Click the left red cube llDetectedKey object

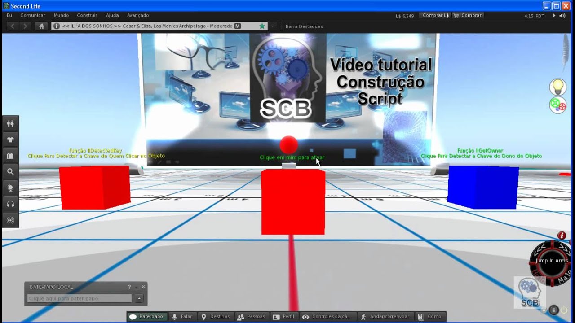(95, 187)
